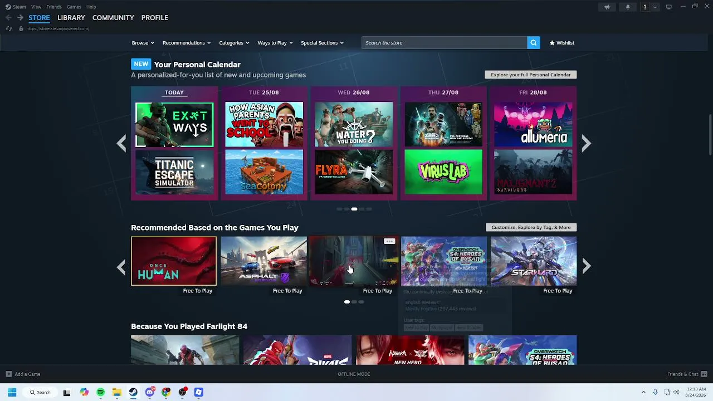Expand the Ways to Play dropdown
Viewport: 713px width, 401px height.
tap(275, 43)
